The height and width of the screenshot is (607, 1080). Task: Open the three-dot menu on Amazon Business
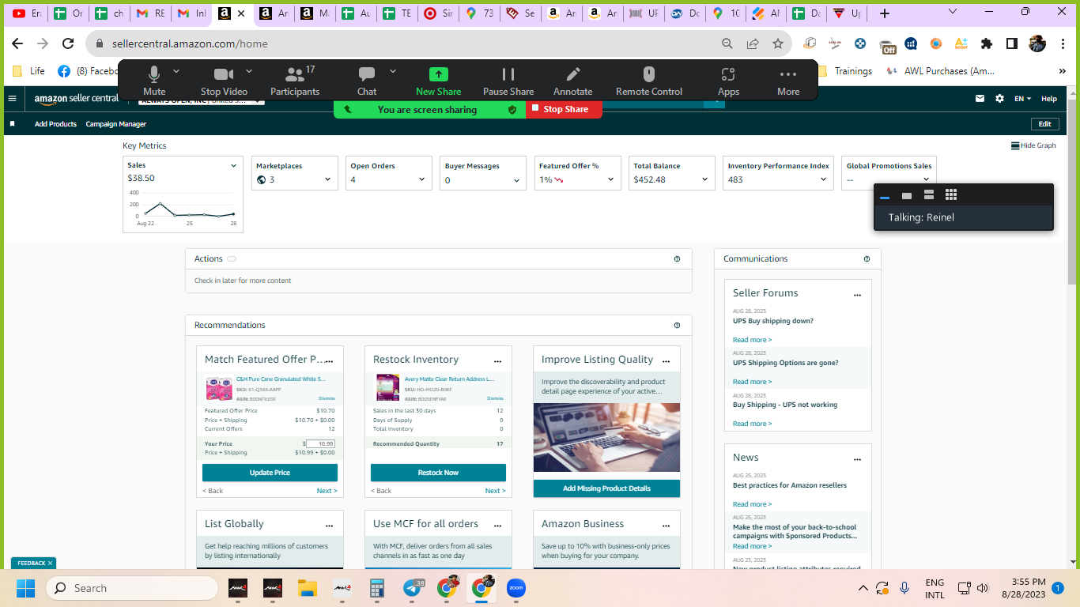click(x=667, y=526)
